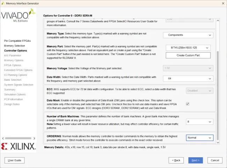
Task: Click the options panel scroll up arrow
Action: [x=218, y=21]
